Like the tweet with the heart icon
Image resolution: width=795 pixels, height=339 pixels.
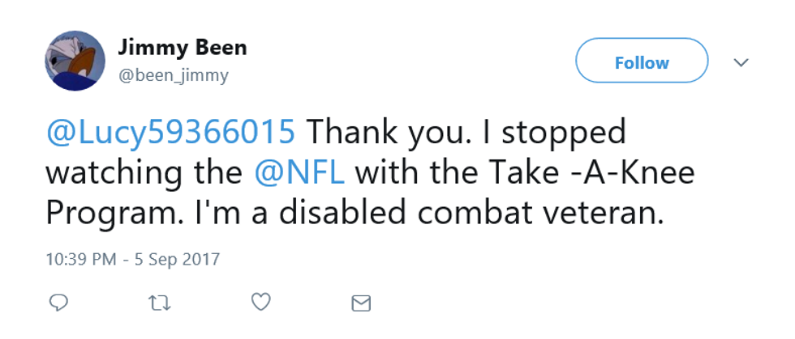[x=260, y=303]
